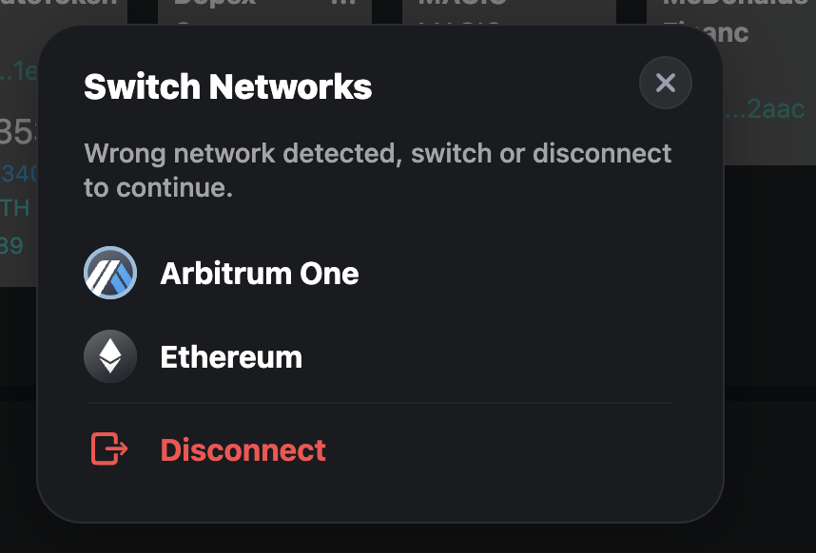Click the blue 340 number on the left card
This screenshot has height=553, width=816.
(x=19, y=174)
